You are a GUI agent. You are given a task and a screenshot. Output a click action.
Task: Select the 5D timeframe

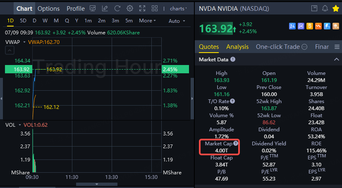(23, 21)
